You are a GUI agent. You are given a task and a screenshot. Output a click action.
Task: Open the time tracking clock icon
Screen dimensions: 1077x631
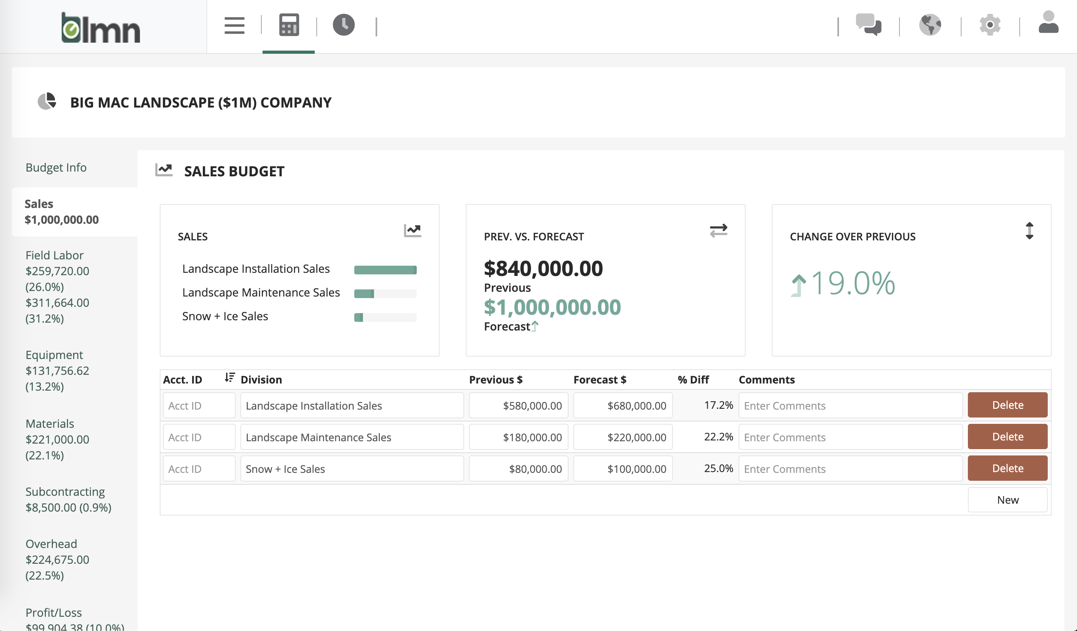(344, 25)
